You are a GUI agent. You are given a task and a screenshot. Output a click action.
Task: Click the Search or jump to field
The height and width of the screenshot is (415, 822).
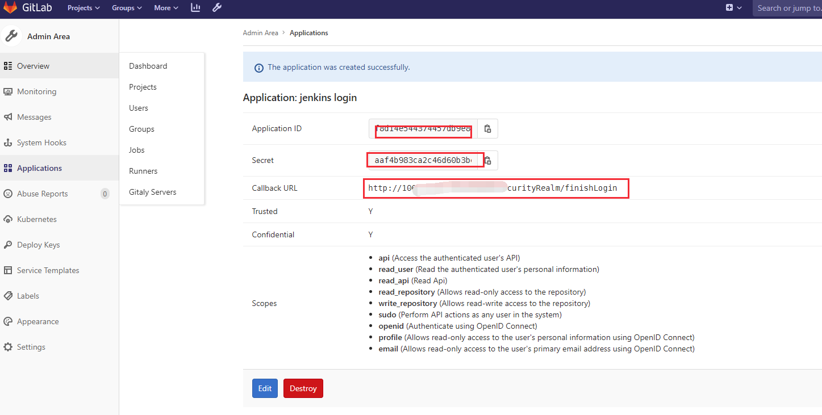tap(787, 8)
